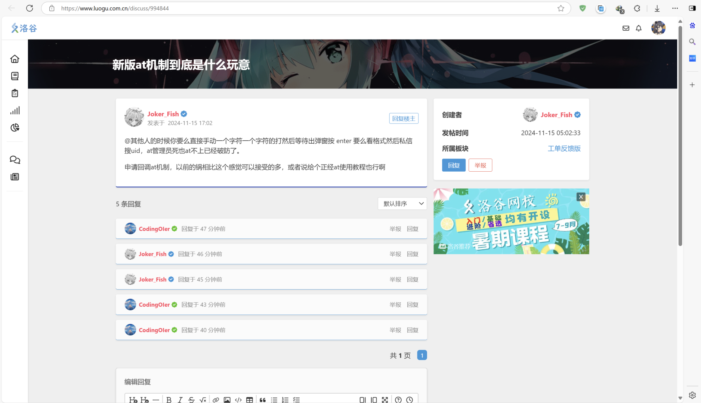The width and height of the screenshot is (701, 403).
Task: Open browser settings and more menu
Action: pyautogui.click(x=675, y=8)
